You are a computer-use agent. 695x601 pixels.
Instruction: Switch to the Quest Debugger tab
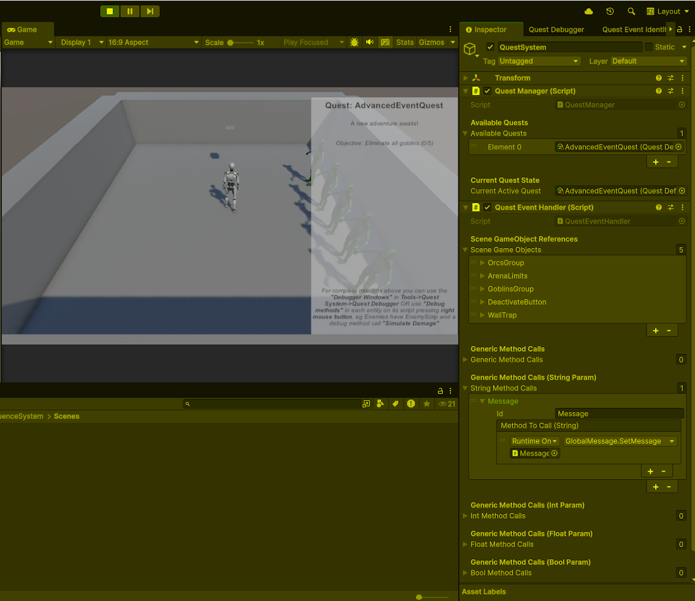coord(556,29)
